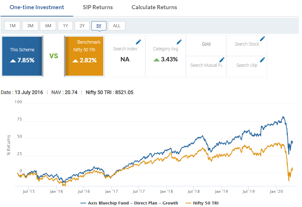
Task: Select the 3M time period
Action: pyautogui.click(x=30, y=26)
